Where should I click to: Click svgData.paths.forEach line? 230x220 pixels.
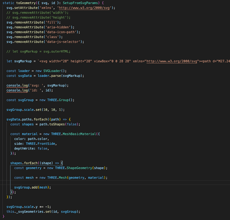[x=38, y=119]
